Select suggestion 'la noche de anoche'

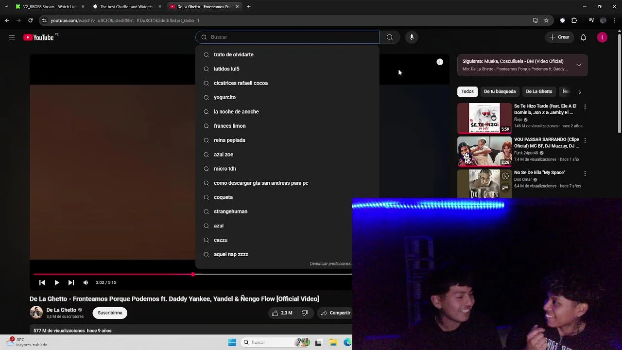tap(287, 112)
